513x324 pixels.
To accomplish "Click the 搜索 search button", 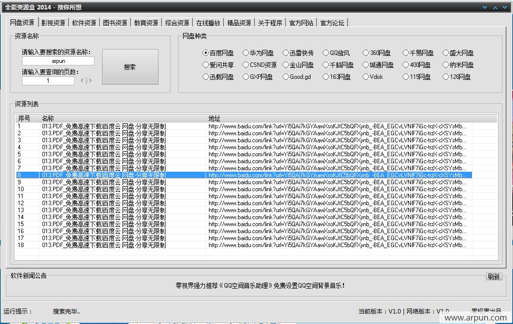I will tap(129, 67).
